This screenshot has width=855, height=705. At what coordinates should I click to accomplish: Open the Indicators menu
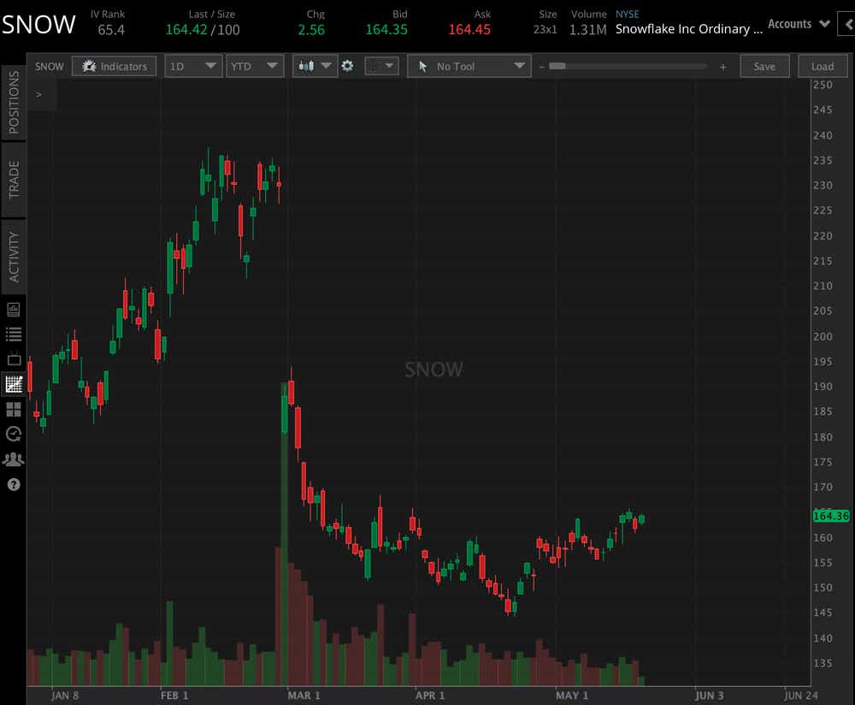point(114,66)
